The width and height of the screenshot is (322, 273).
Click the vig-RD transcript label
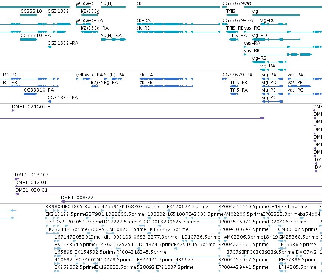pyautogui.click(x=259, y=36)
